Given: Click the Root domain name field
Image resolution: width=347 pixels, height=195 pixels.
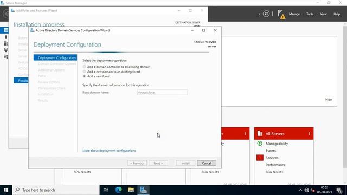Looking at the screenshot, I should pos(163,93).
